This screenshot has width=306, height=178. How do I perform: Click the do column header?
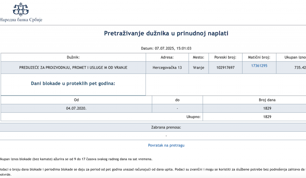point(177,100)
